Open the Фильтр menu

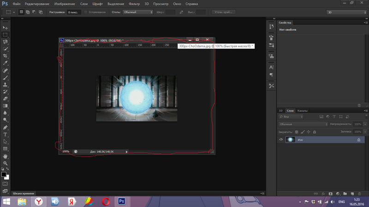coord(134,4)
